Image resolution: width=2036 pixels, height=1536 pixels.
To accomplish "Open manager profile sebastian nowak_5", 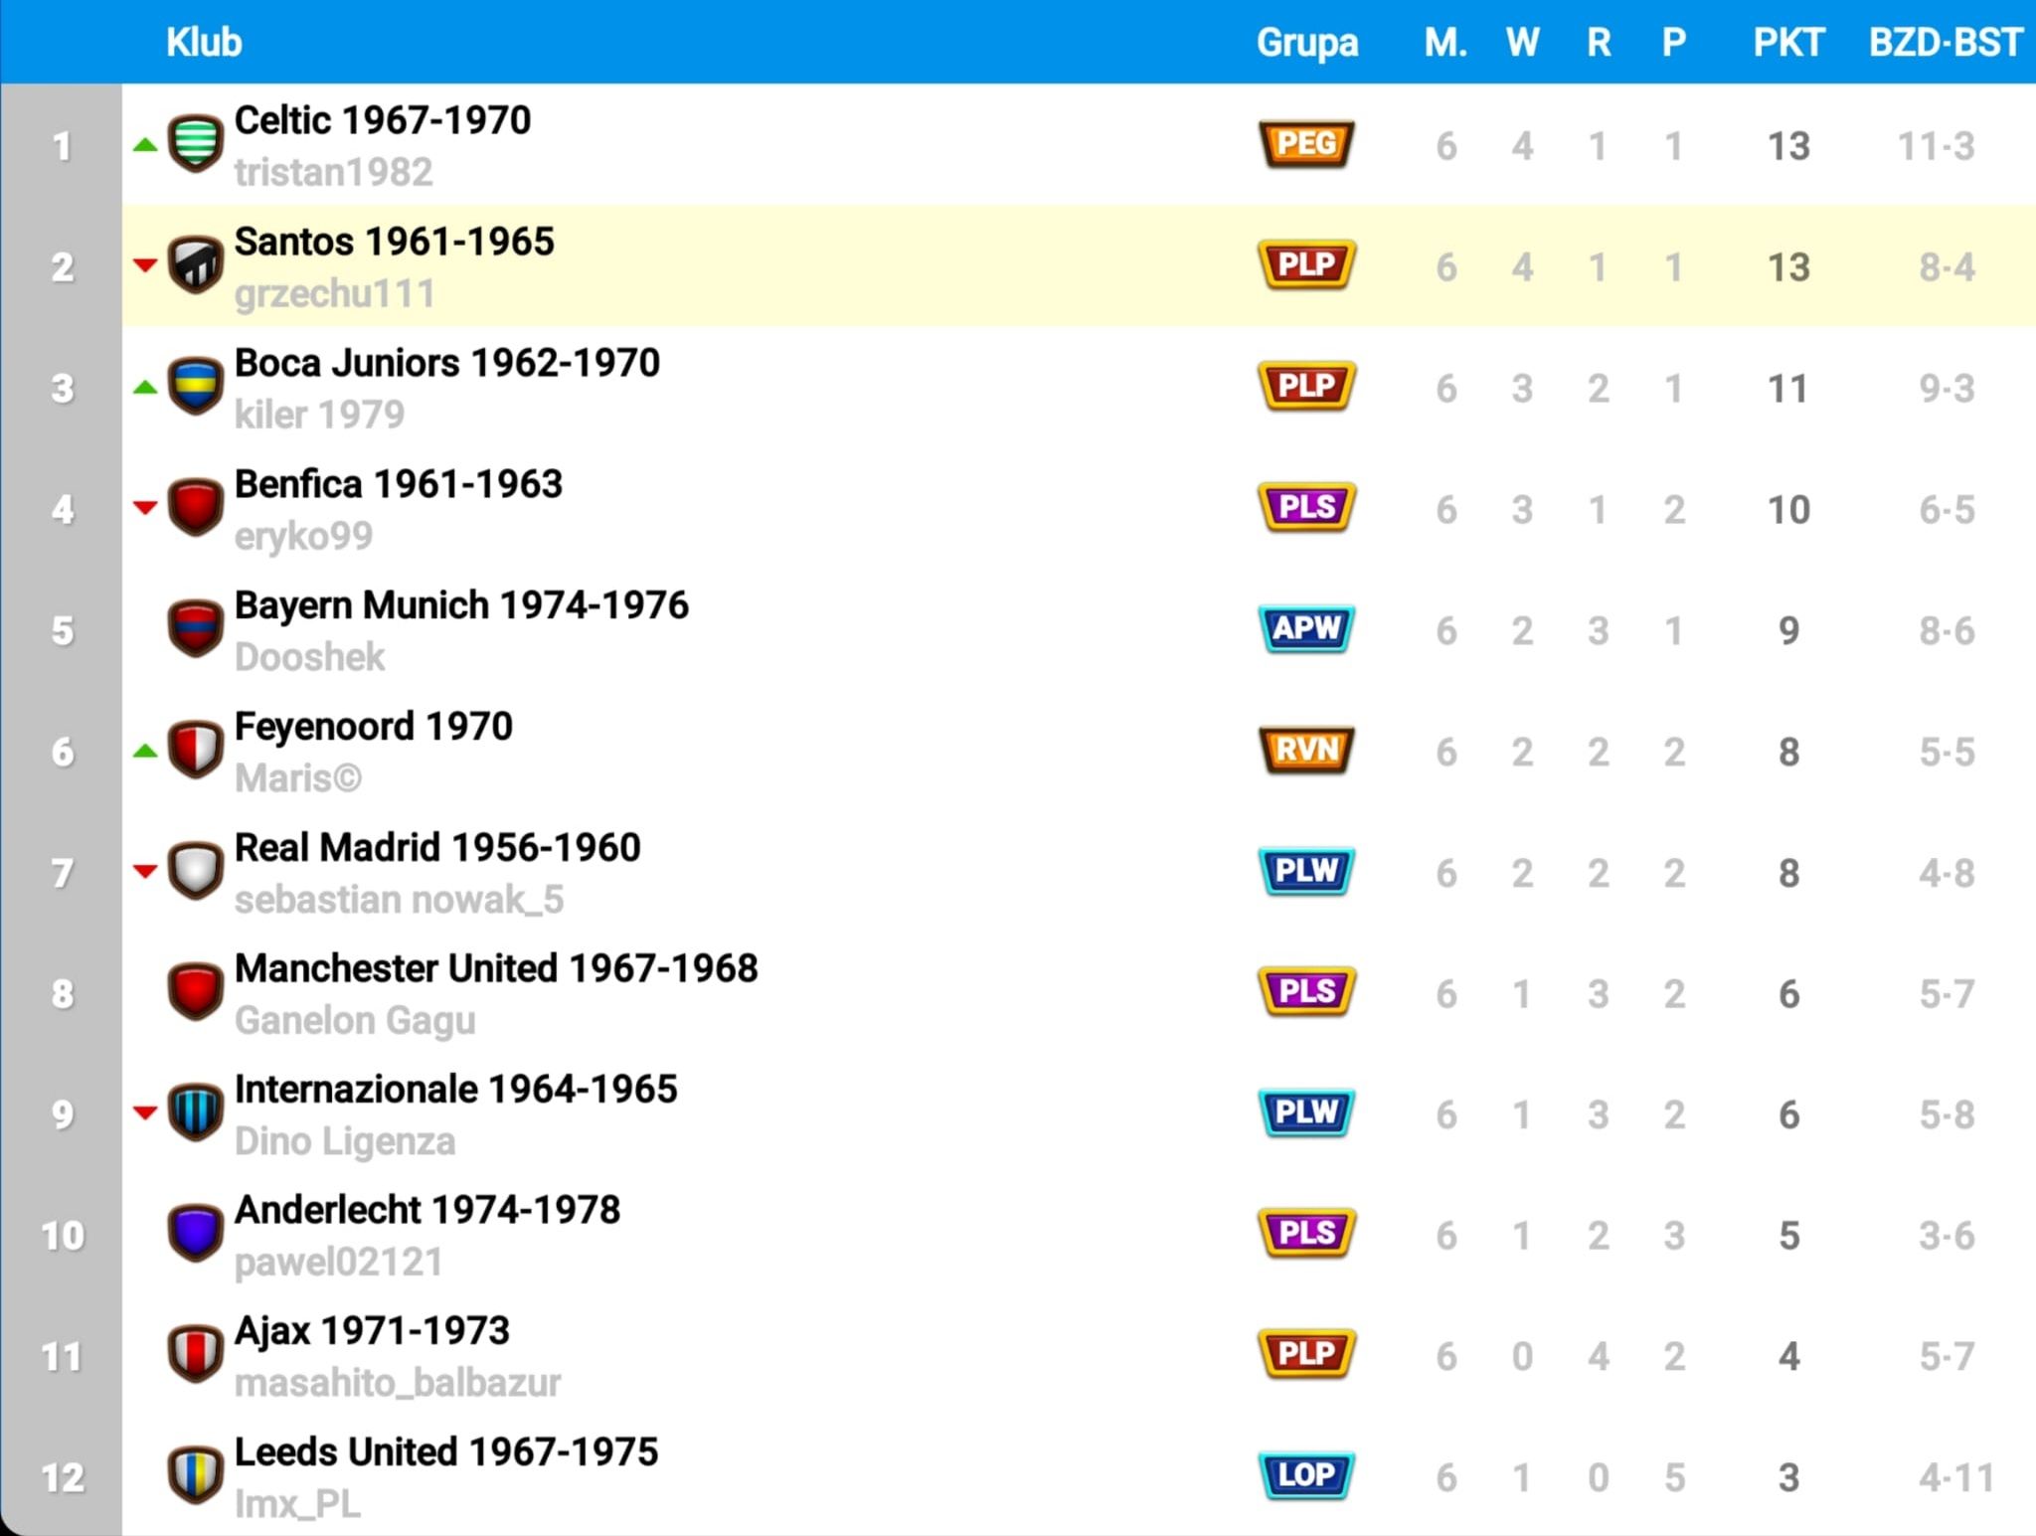I will pyautogui.click(x=399, y=900).
